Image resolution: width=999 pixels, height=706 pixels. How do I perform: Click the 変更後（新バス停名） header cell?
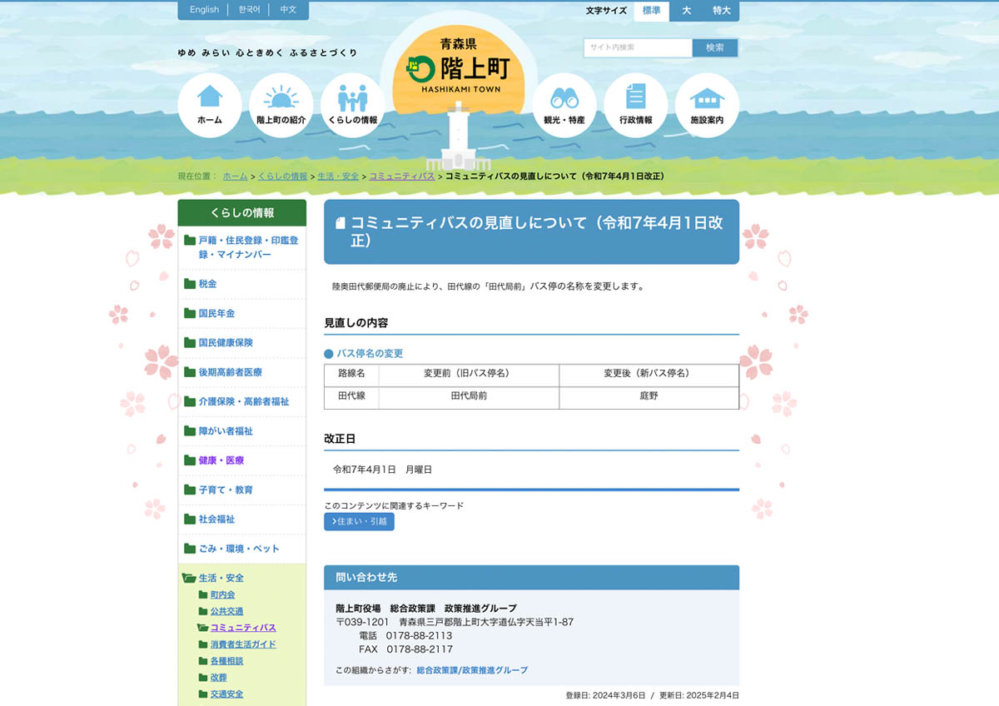649,375
